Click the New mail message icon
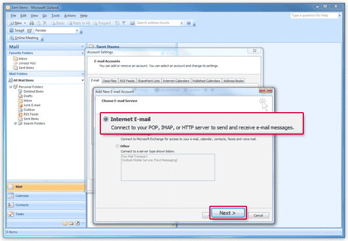This screenshot has height=241, width=348. coord(12,23)
